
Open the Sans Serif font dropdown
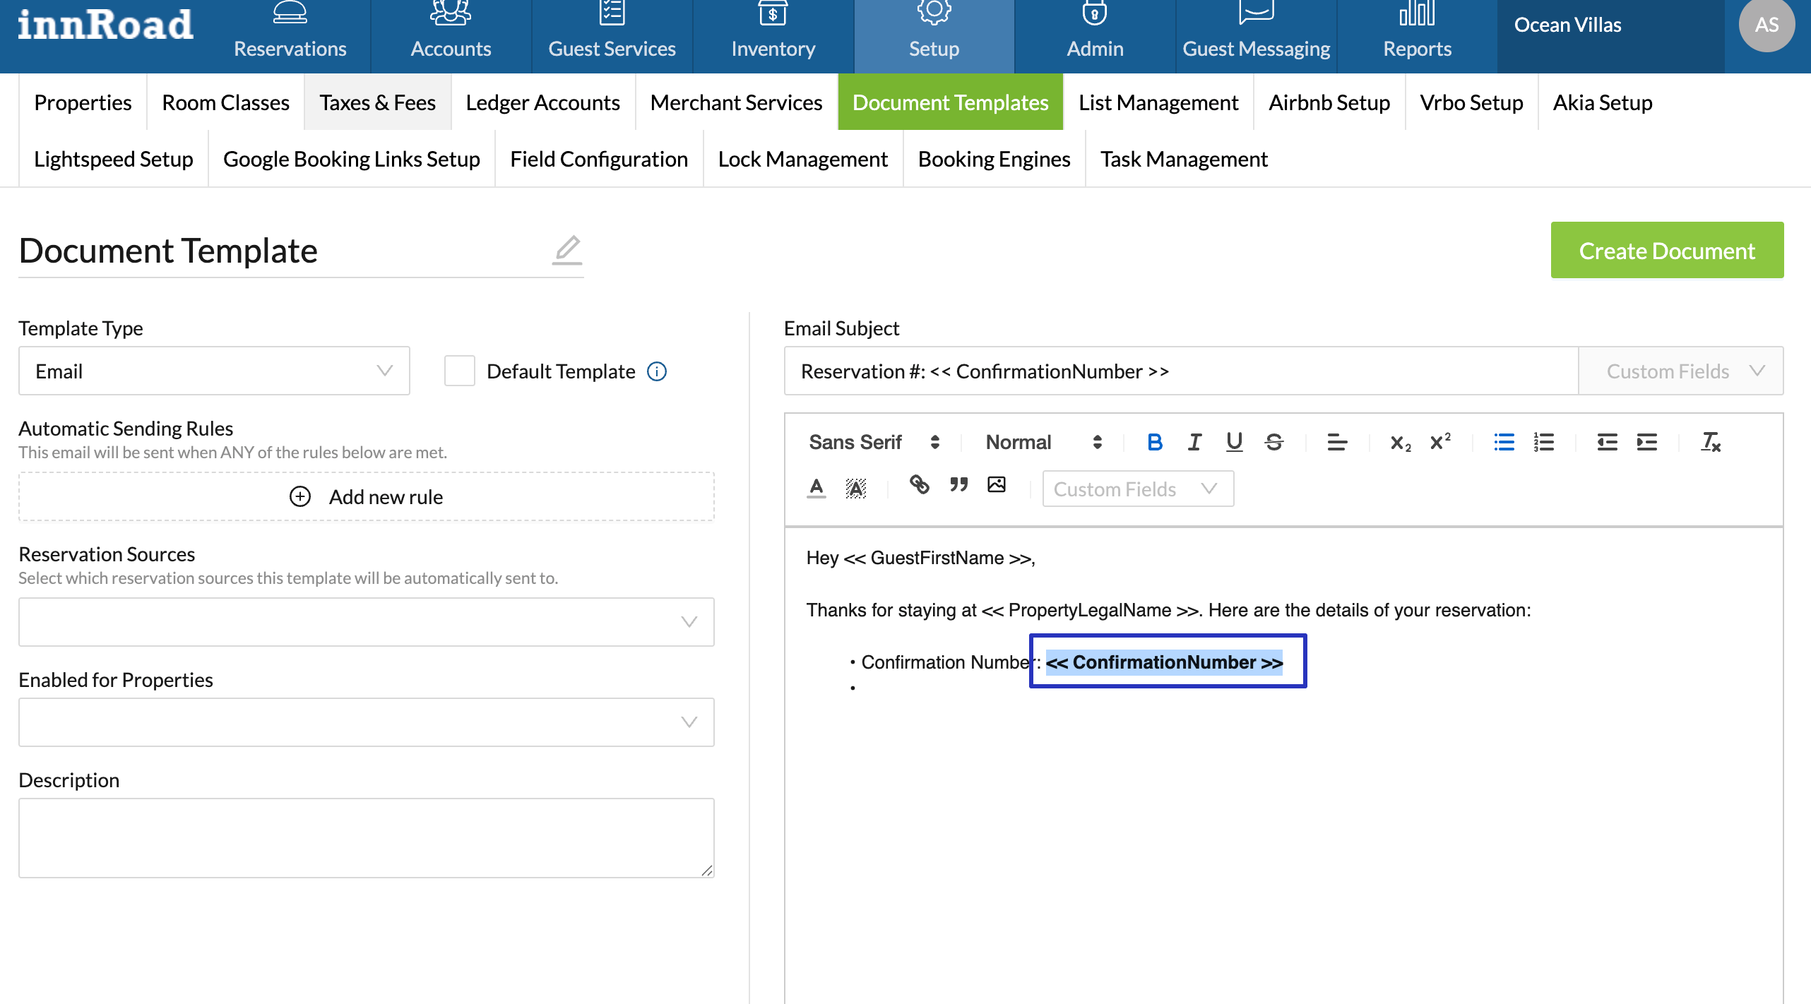pos(874,443)
